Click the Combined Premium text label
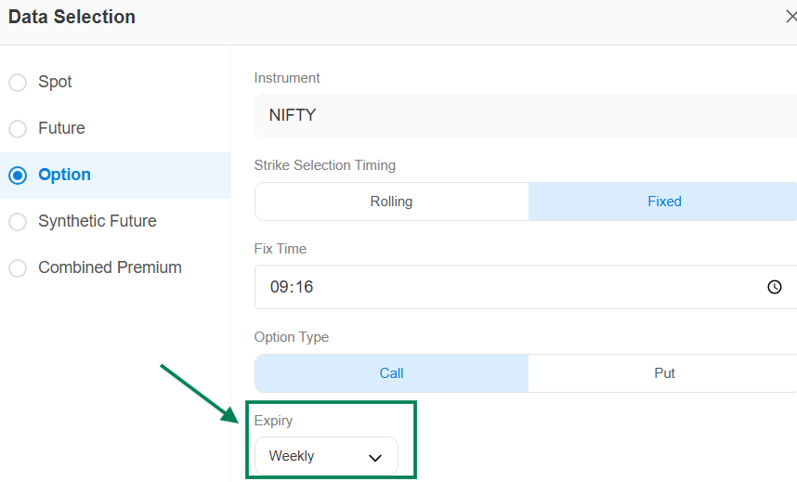Screen dimensions: 797x482 click(x=110, y=267)
